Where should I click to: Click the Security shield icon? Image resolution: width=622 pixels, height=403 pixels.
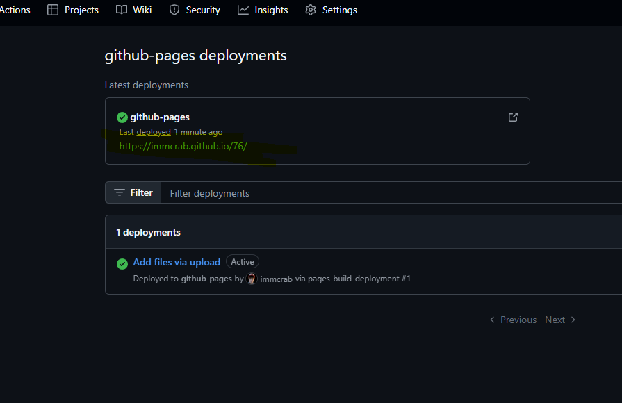tap(174, 10)
